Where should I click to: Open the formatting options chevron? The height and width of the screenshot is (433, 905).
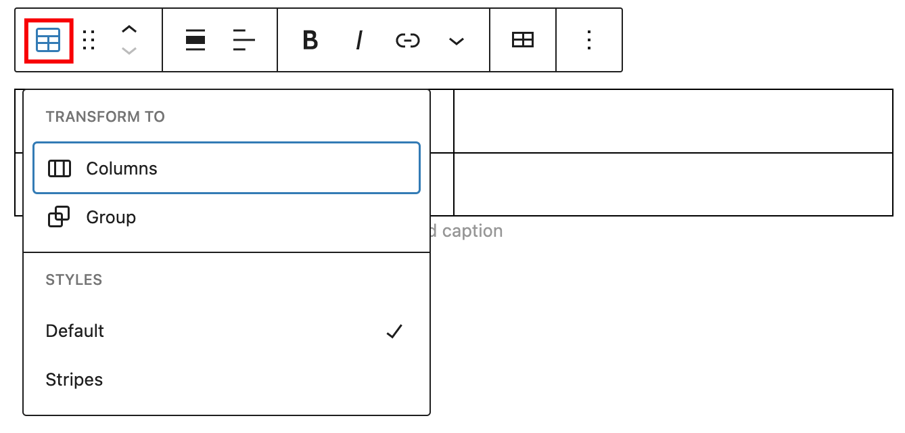coord(456,41)
